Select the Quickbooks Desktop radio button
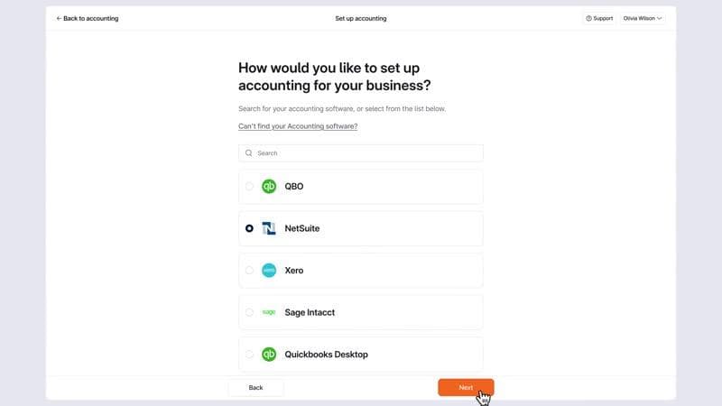 pyautogui.click(x=249, y=355)
